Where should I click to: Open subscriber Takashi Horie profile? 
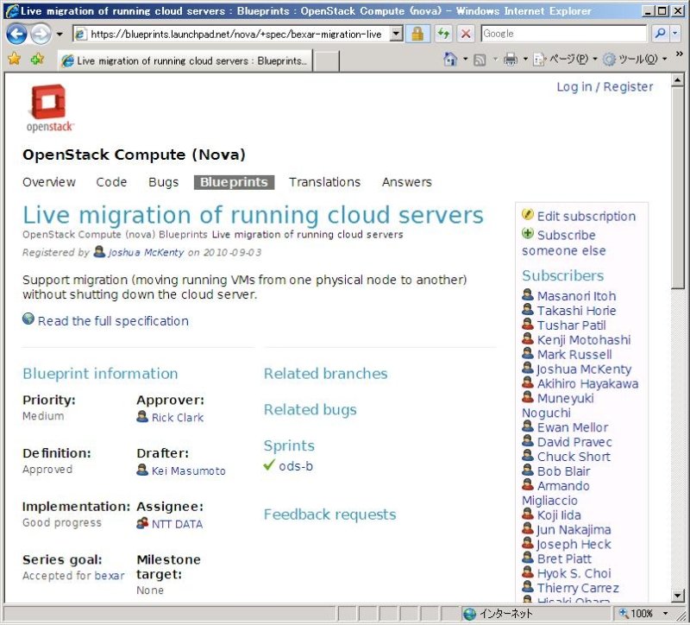576,311
